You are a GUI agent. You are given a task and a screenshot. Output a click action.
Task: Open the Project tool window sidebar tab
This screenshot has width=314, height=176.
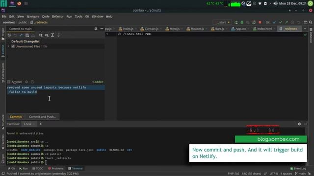coord(3,34)
